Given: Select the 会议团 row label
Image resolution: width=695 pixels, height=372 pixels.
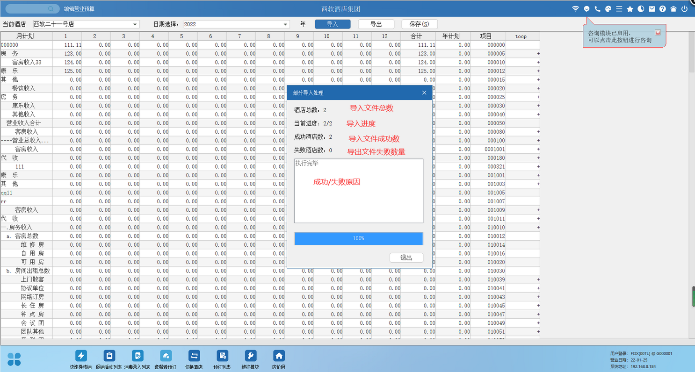Looking at the screenshot, I should click(x=32, y=323).
